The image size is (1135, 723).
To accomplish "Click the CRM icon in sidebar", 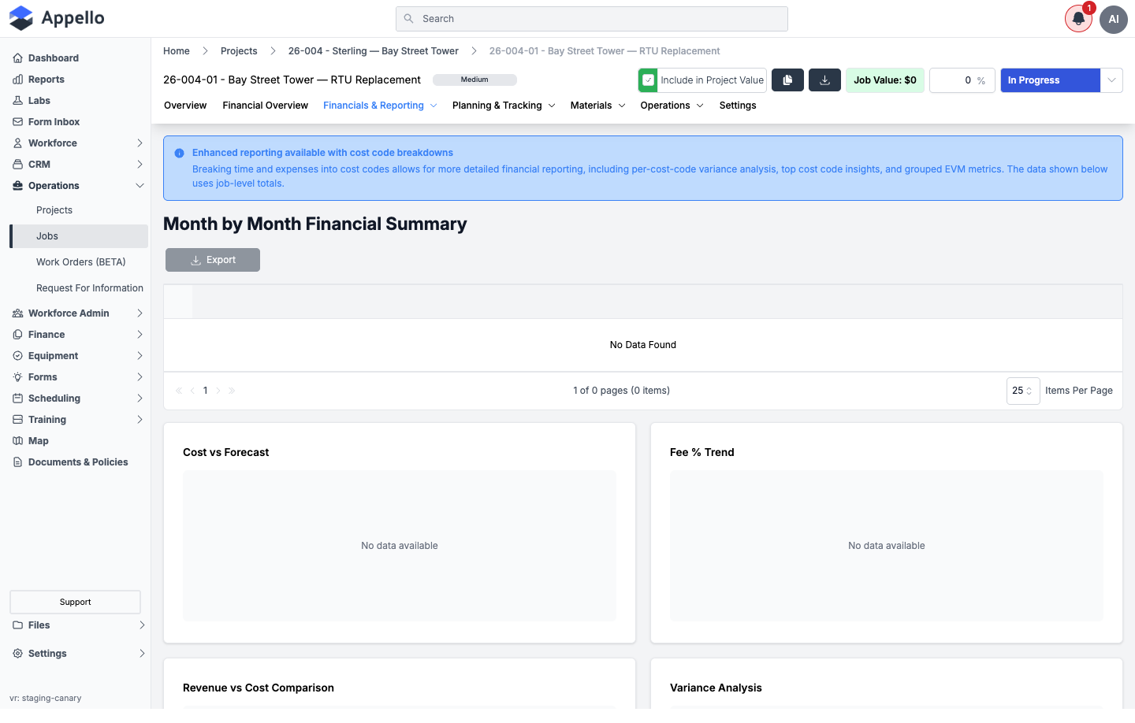I will tap(17, 165).
